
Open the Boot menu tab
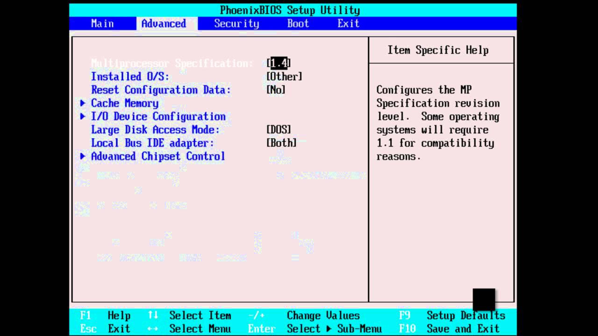(298, 23)
